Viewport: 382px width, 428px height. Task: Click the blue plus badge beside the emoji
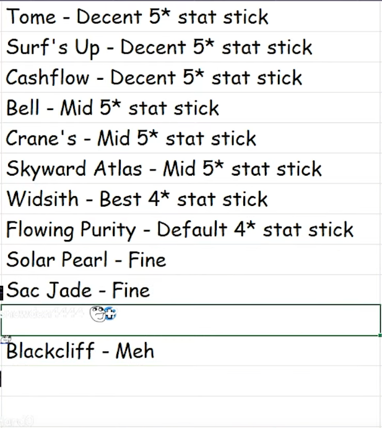[x=110, y=314]
